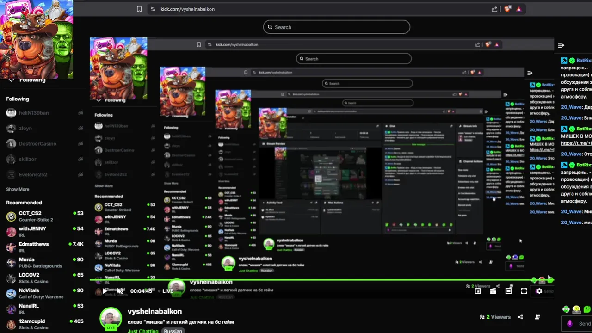The height and width of the screenshot is (333, 592).
Task: Focus the Send message chat input
Action: (577, 324)
